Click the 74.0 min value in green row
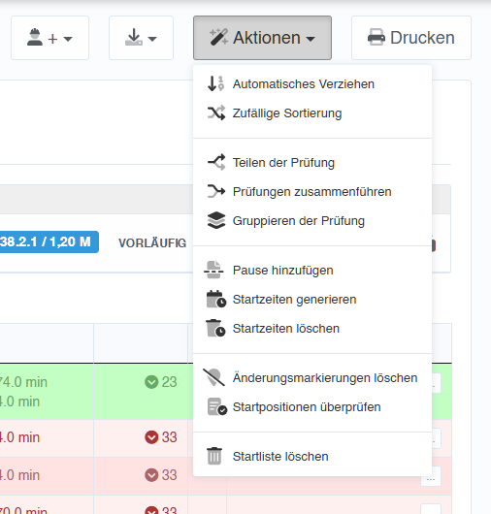491x514 pixels. point(23,382)
